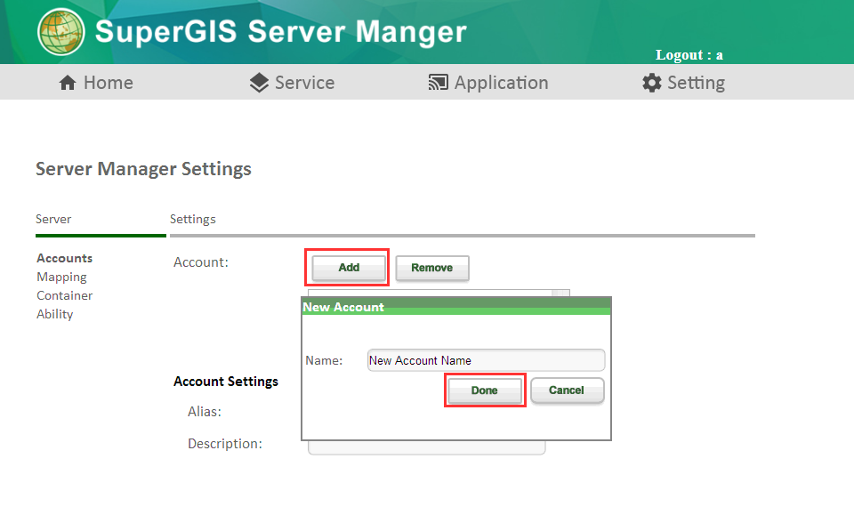Click the SuperGIS Server Manger title text

tap(280, 32)
